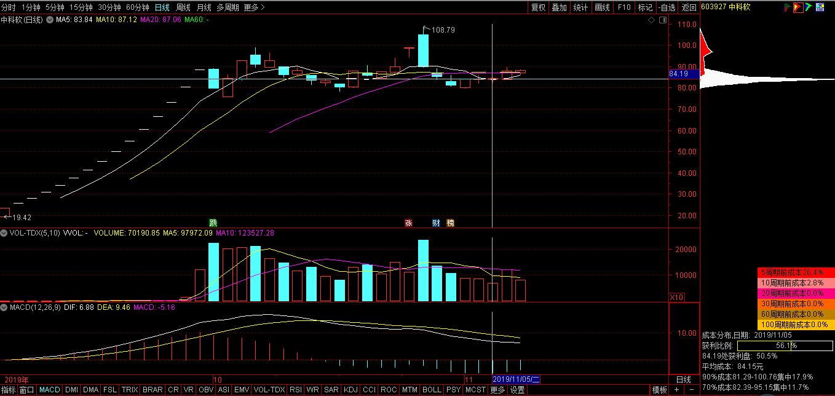Image resolution: width=835 pixels, height=396 pixels.
Task: Select the TRIX indicator tab
Action: click(x=130, y=390)
